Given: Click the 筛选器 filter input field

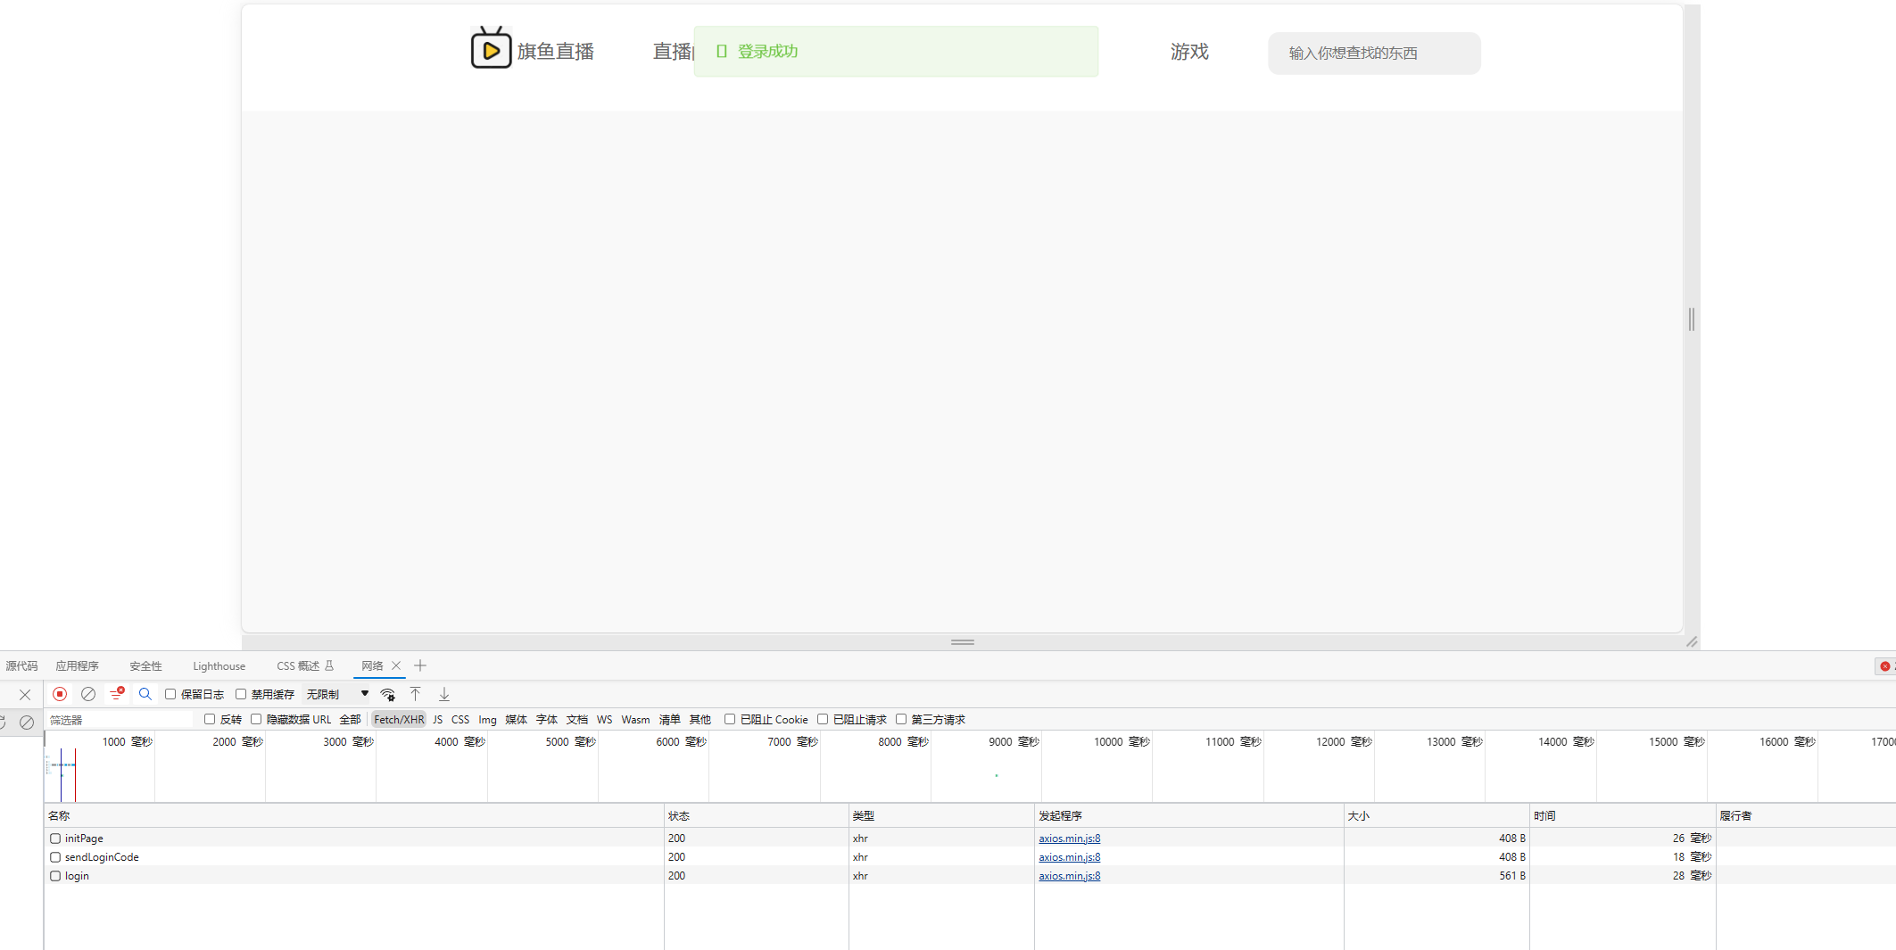Looking at the screenshot, I should pyautogui.click(x=120, y=720).
